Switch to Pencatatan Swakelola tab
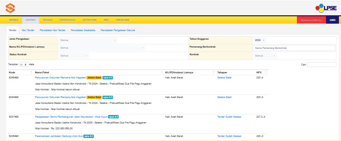 point(83,30)
